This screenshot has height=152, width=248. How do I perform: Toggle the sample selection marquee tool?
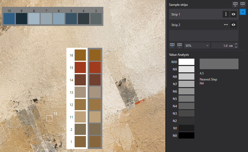point(243,12)
